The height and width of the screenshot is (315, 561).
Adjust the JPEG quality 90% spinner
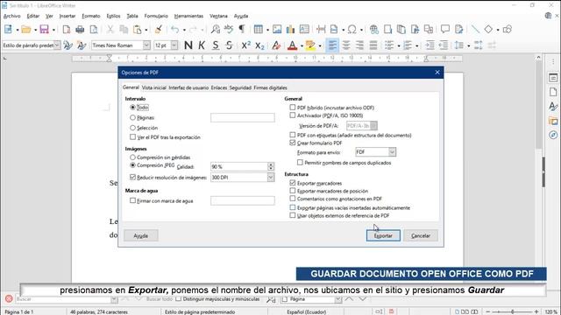(271, 166)
